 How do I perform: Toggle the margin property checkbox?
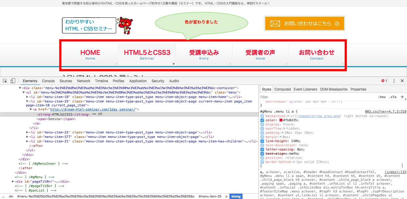pyautogui.click(x=262, y=137)
